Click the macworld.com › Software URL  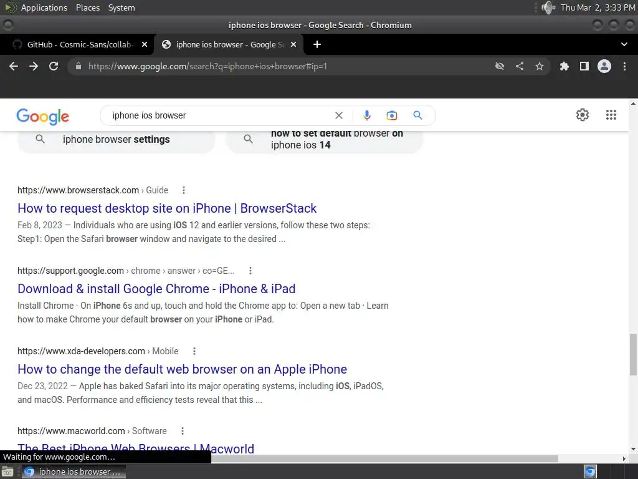coord(92,431)
